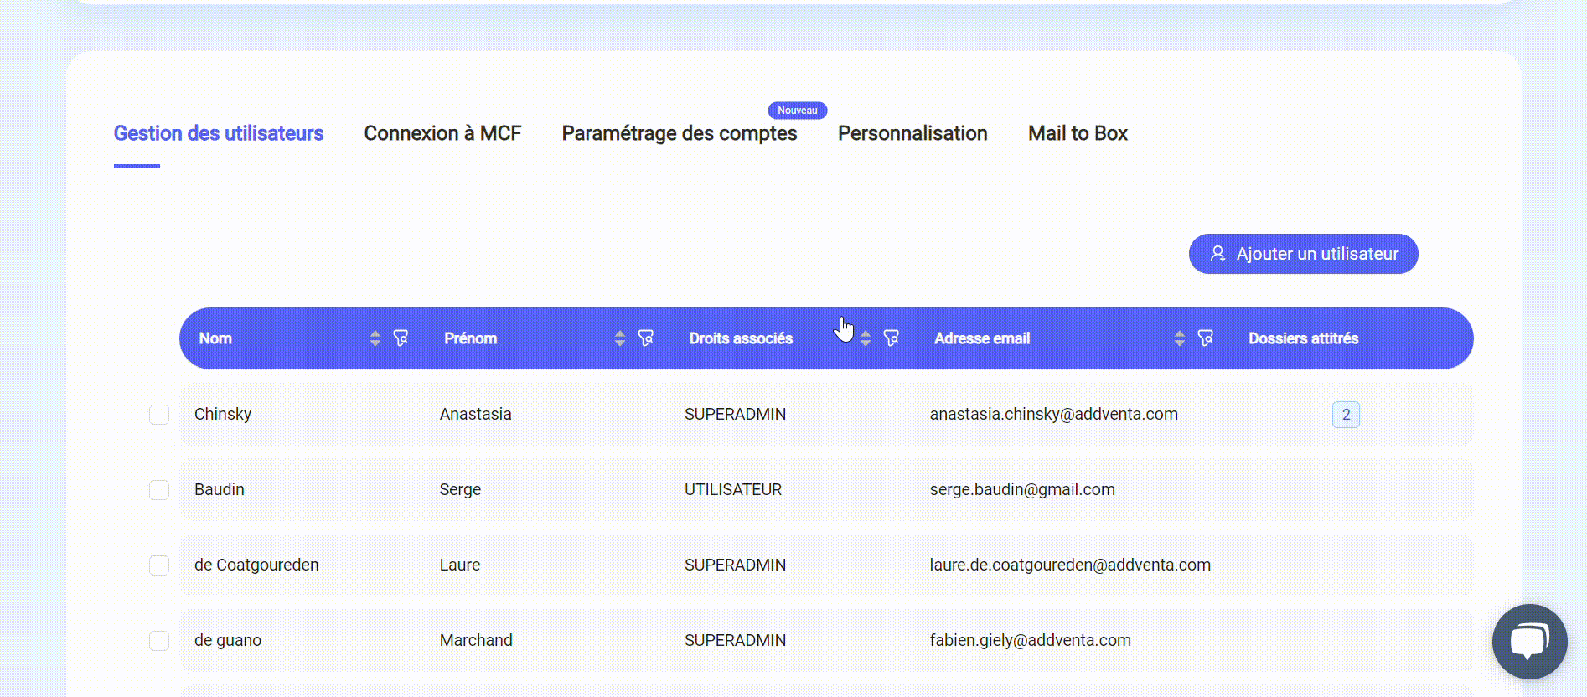Image resolution: width=1587 pixels, height=697 pixels.
Task: Open the Mail to Box tab
Action: tap(1078, 134)
